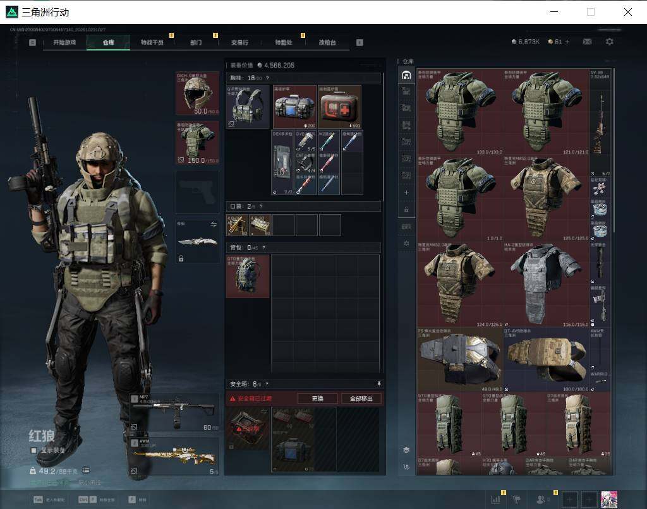Expand the 背包 help question mark
The height and width of the screenshot is (509, 647).
tap(263, 248)
